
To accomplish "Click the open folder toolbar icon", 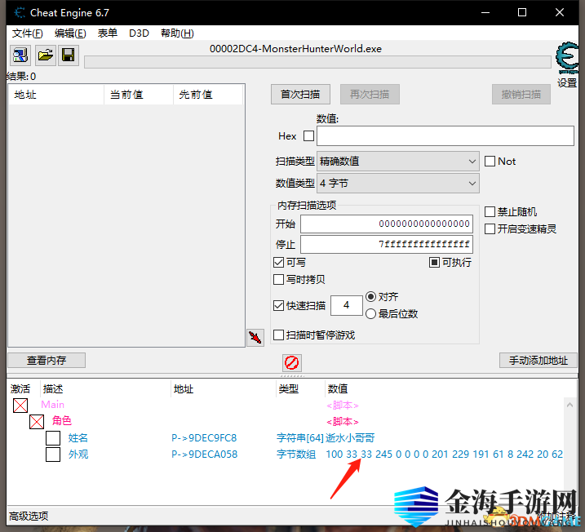I will pyautogui.click(x=46, y=55).
